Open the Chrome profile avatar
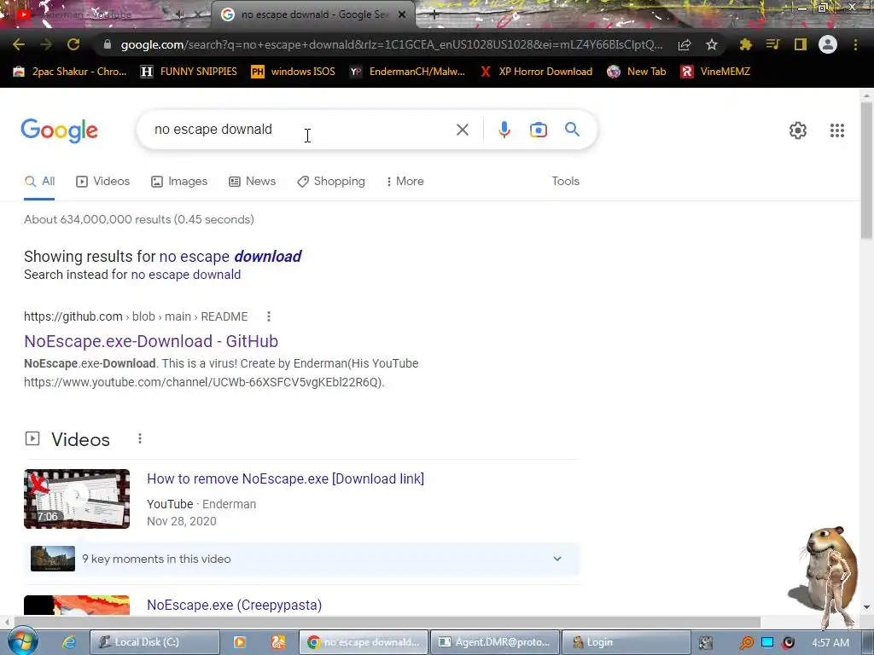This screenshot has height=655, width=874. point(828,44)
